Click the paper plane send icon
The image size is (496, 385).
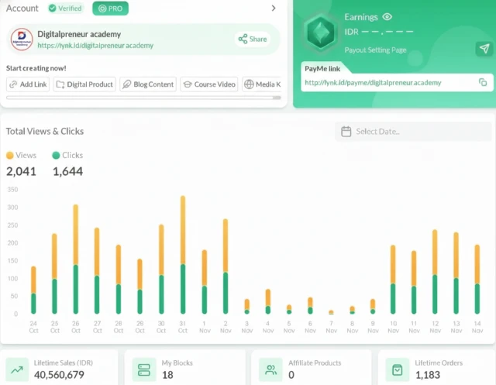484,48
